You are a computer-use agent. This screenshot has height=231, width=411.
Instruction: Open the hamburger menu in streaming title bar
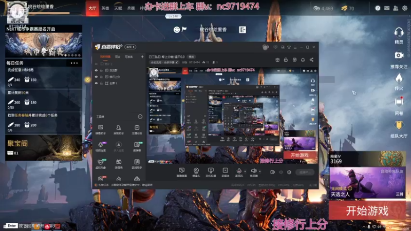point(295,47)
